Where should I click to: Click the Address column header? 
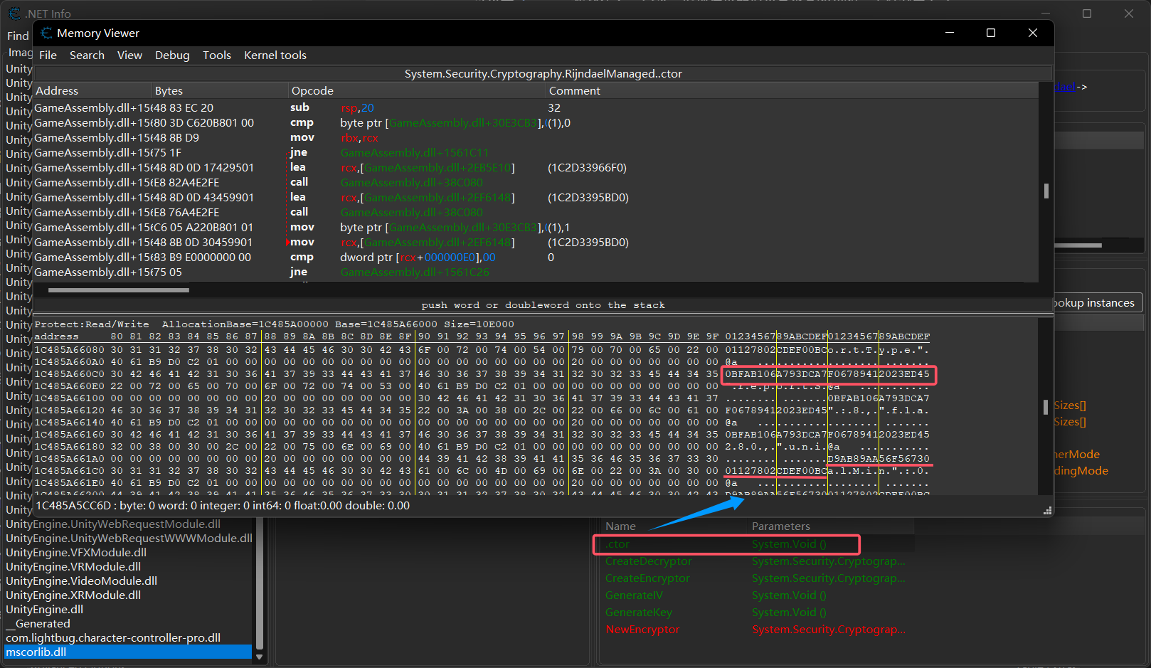(92, 91)
